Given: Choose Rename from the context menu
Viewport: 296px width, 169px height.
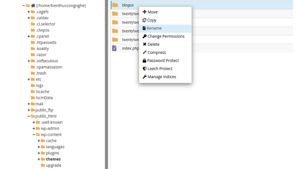Looking at the screenshot, I should point(154,28).
